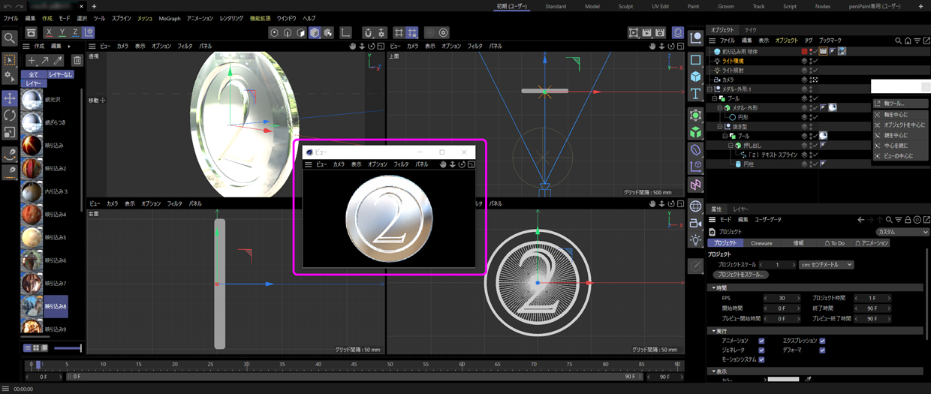Select the Rotate tool in left toolbar
The image size is (931, 394).
(x=10, y=116)
